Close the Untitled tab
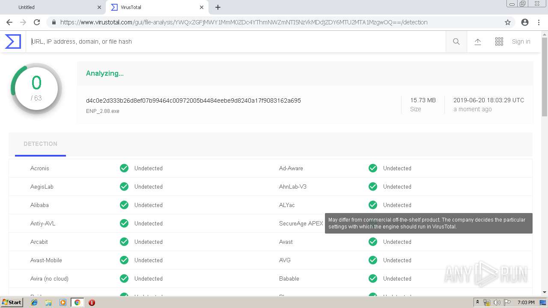 (99, 7)
